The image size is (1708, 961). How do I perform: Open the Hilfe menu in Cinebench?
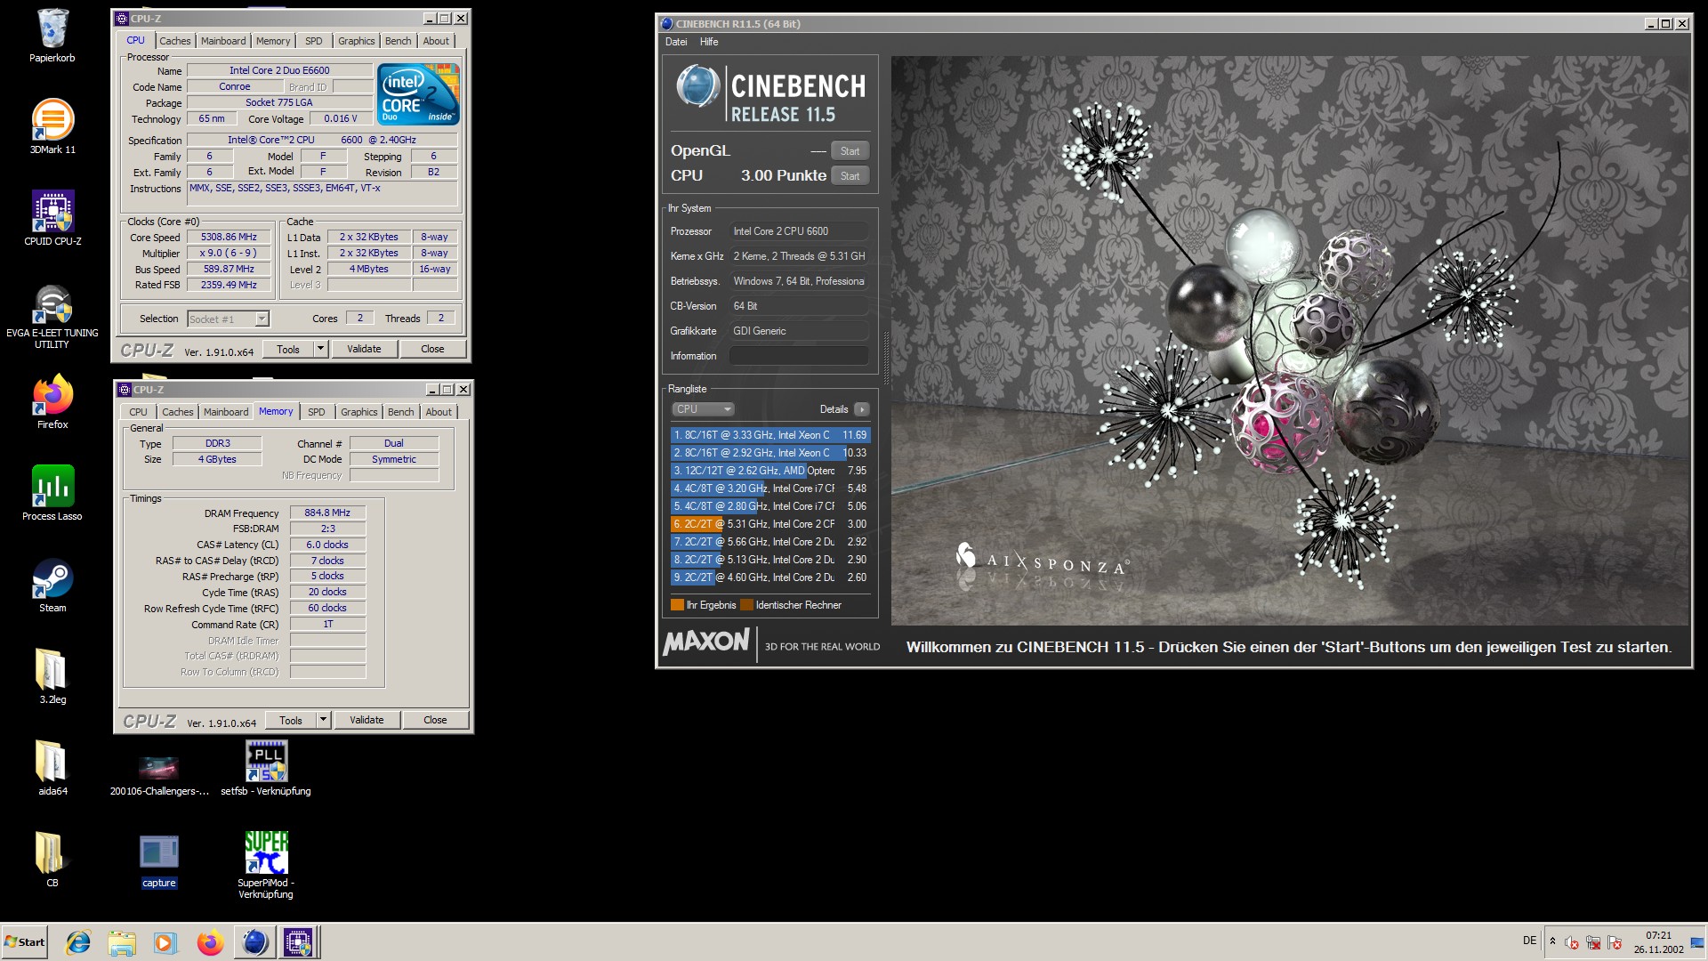click(x=709, y=42)
